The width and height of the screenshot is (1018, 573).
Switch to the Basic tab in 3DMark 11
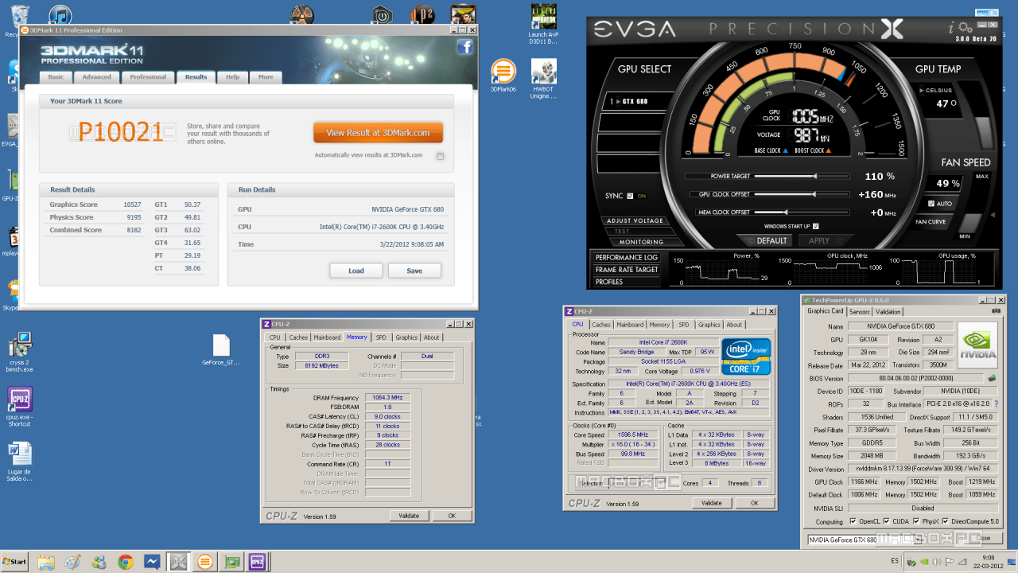click(x=56, y=77)
